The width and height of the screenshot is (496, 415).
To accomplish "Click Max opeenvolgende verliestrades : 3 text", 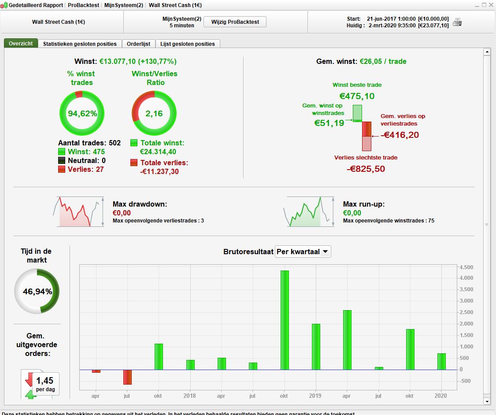I will (x=158, y=221).
